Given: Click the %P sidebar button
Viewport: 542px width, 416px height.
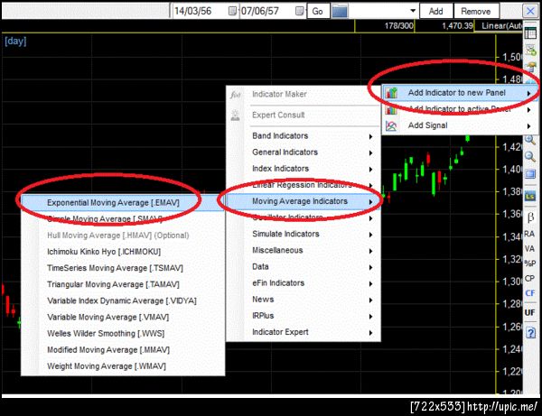Looking at the screenshot, I should click(529, 263).
